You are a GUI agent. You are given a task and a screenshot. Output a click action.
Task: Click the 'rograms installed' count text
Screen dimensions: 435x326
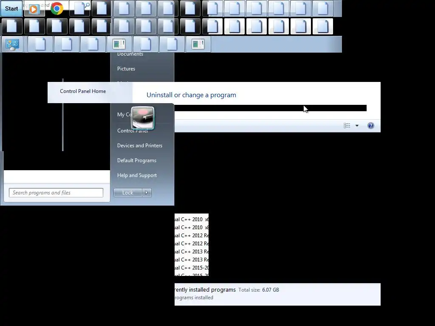pyautogui.click(x=194, y=298)
